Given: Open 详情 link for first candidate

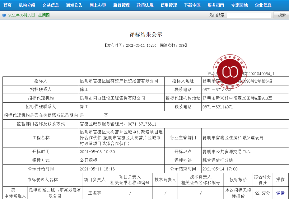Looking at the screenshot, I should click(280, 193).
